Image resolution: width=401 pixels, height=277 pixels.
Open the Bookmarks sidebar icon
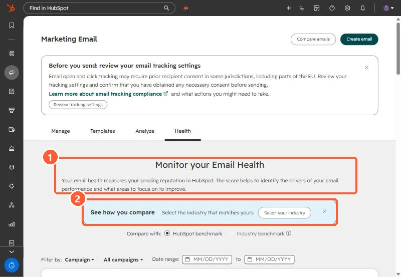pyautogui.click(x=12, y=26)
